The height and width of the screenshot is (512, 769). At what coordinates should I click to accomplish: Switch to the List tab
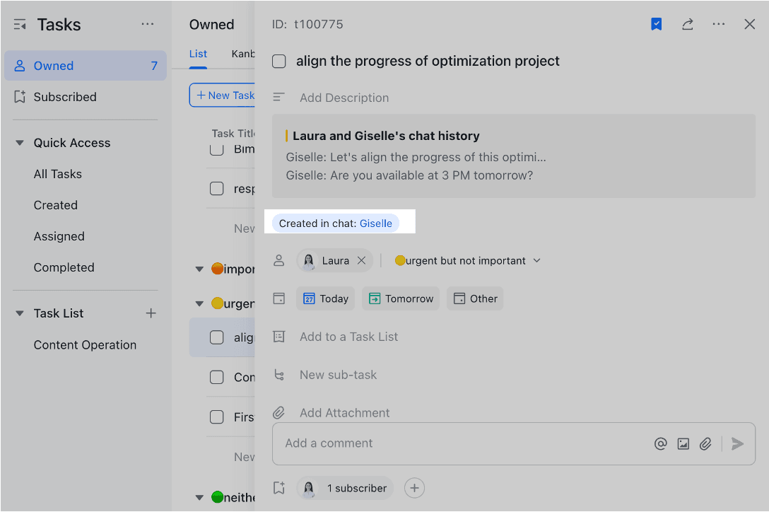(x=198, y=54)
